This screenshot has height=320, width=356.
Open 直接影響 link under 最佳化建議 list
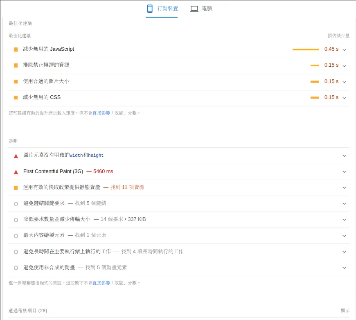101,113
